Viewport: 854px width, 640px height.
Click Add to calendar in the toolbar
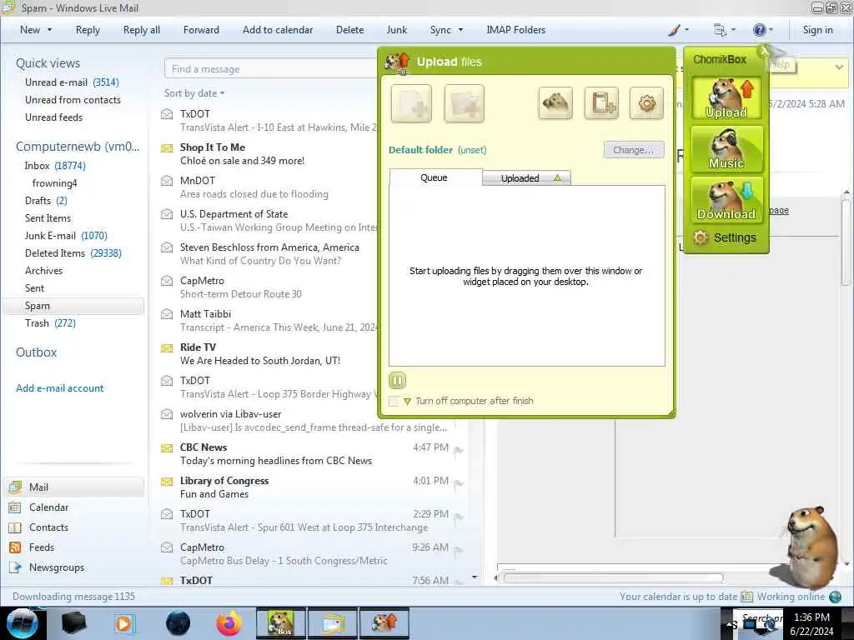click(278, 30)
